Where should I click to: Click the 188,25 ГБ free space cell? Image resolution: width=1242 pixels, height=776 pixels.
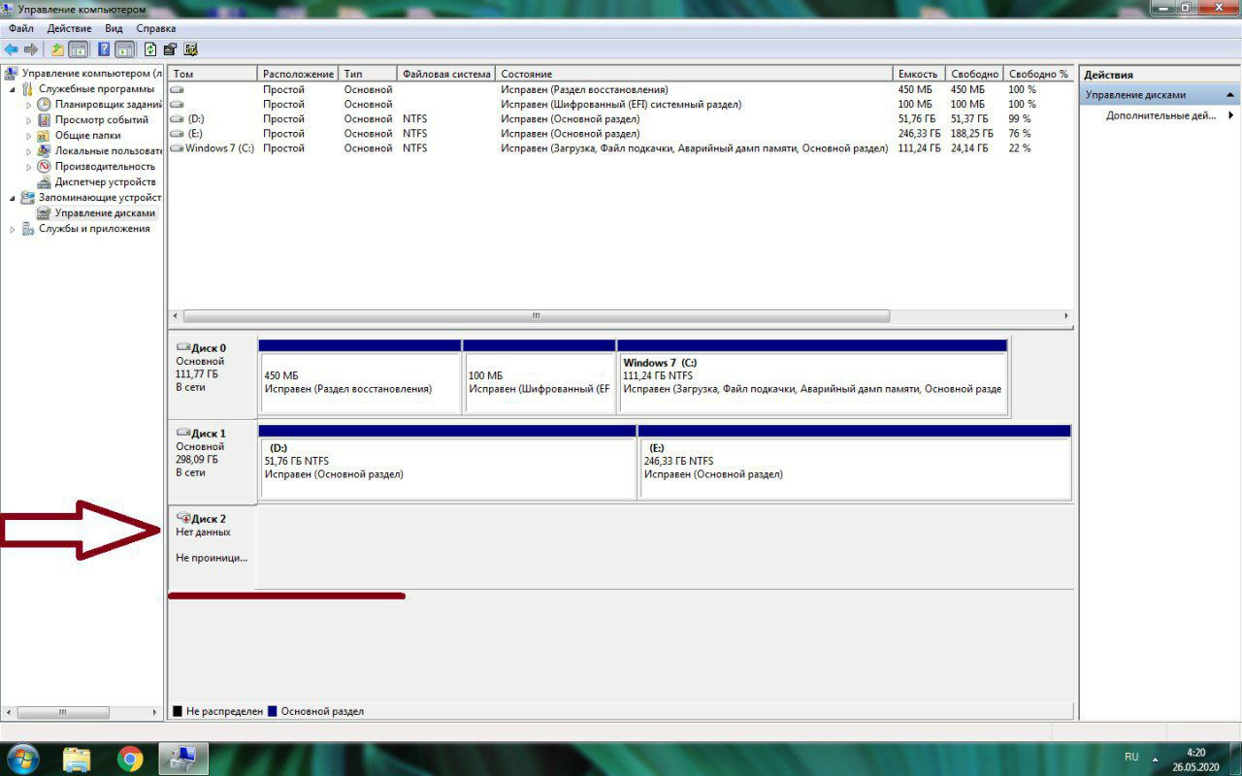pyautogui.click(x=972, y=134)
